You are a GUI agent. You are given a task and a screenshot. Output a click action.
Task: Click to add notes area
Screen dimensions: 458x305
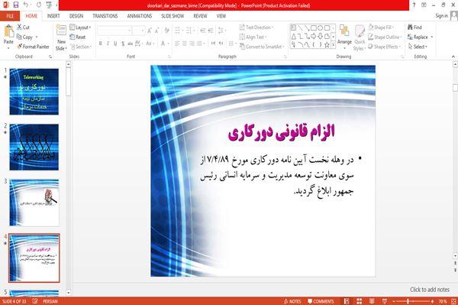click(x=429, y=290)
